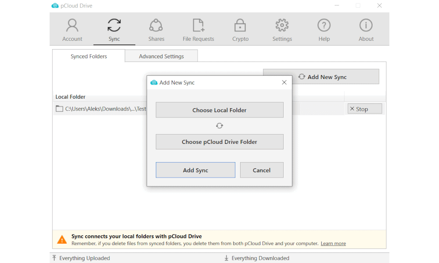Open the Learn more link
The height and width of the screenshot is (263, 439).
333,243
